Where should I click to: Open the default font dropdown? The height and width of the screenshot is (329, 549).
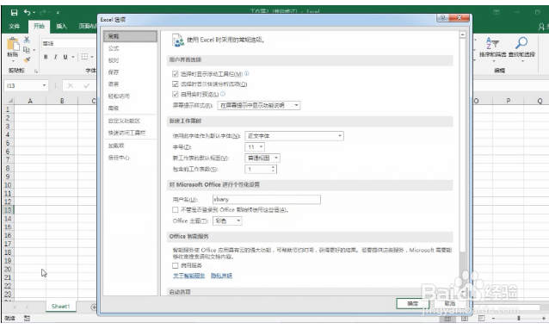click(x=294, y=136)
